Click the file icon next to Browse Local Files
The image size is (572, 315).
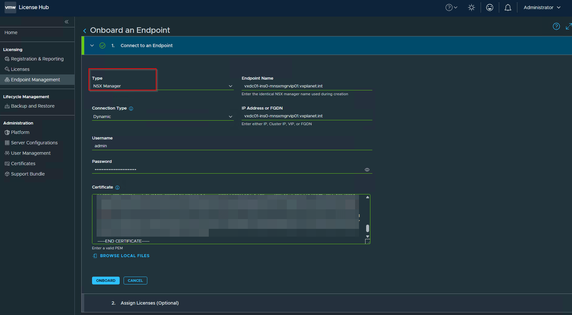95,256
